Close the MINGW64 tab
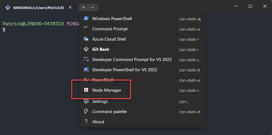 pyautogui.click(x=70, y=7)
